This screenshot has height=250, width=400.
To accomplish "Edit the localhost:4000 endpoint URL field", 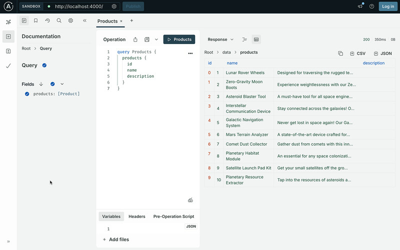I will (79, 7).
